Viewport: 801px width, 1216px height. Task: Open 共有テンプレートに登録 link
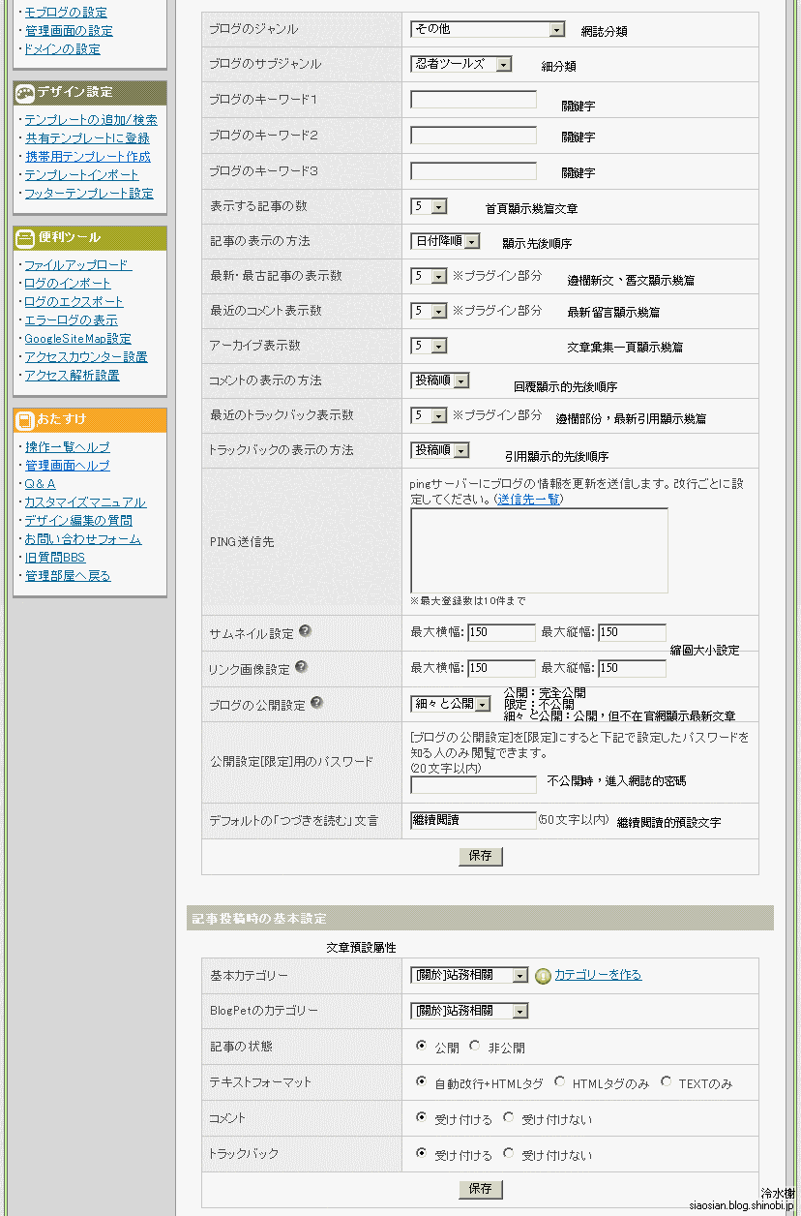87,138
